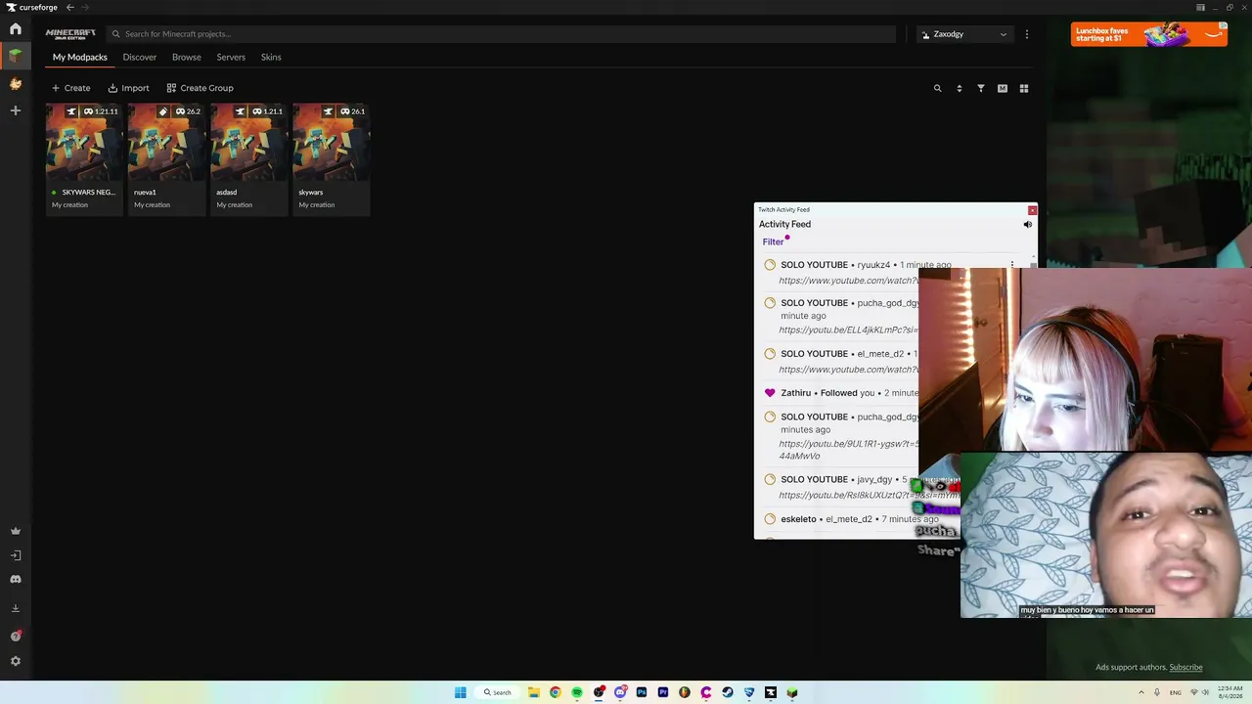This screenshot has width=1252, height=704.
Task: Open the My Modpacks tab
Action: (79, 57)
